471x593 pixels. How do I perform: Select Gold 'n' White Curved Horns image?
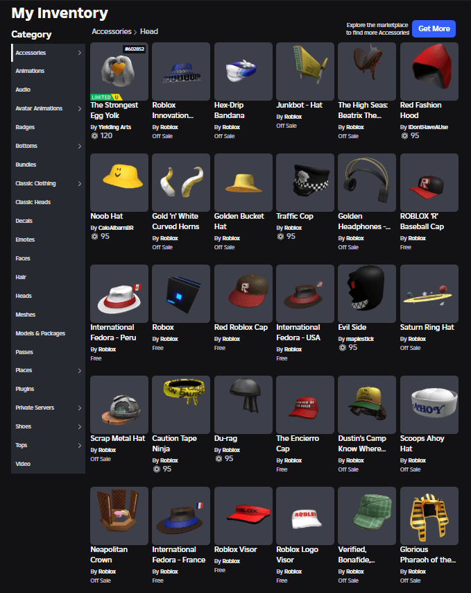tap(181, 183)
